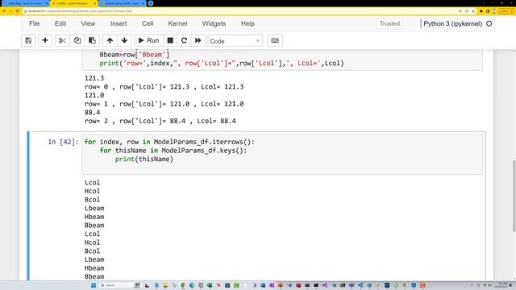Click the Python 3 (ipykernel) kernel name
This screenshot has height=290, width=516.
pyautogui.click(x=452, y=23)
